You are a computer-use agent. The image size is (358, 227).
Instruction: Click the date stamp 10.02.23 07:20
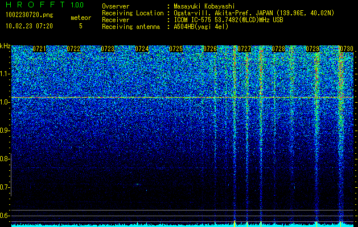[x=29, y=26]
